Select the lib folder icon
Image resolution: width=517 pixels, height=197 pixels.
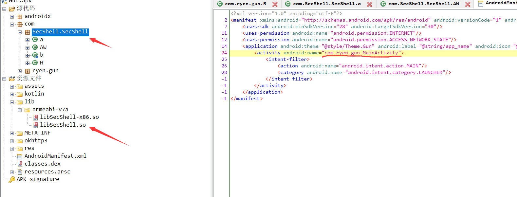(20, 102)
